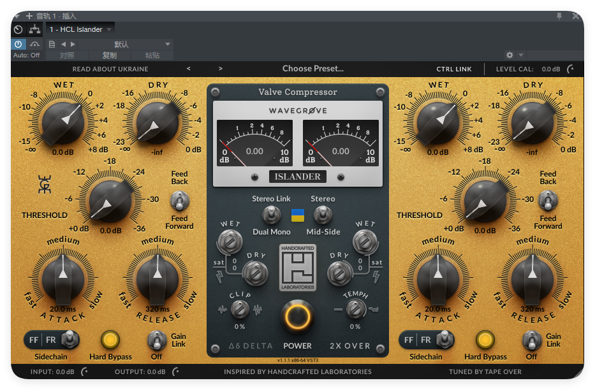Click the plus icon in title bar
Viewport: 595px width, 390px height.
tap(29, 16)
